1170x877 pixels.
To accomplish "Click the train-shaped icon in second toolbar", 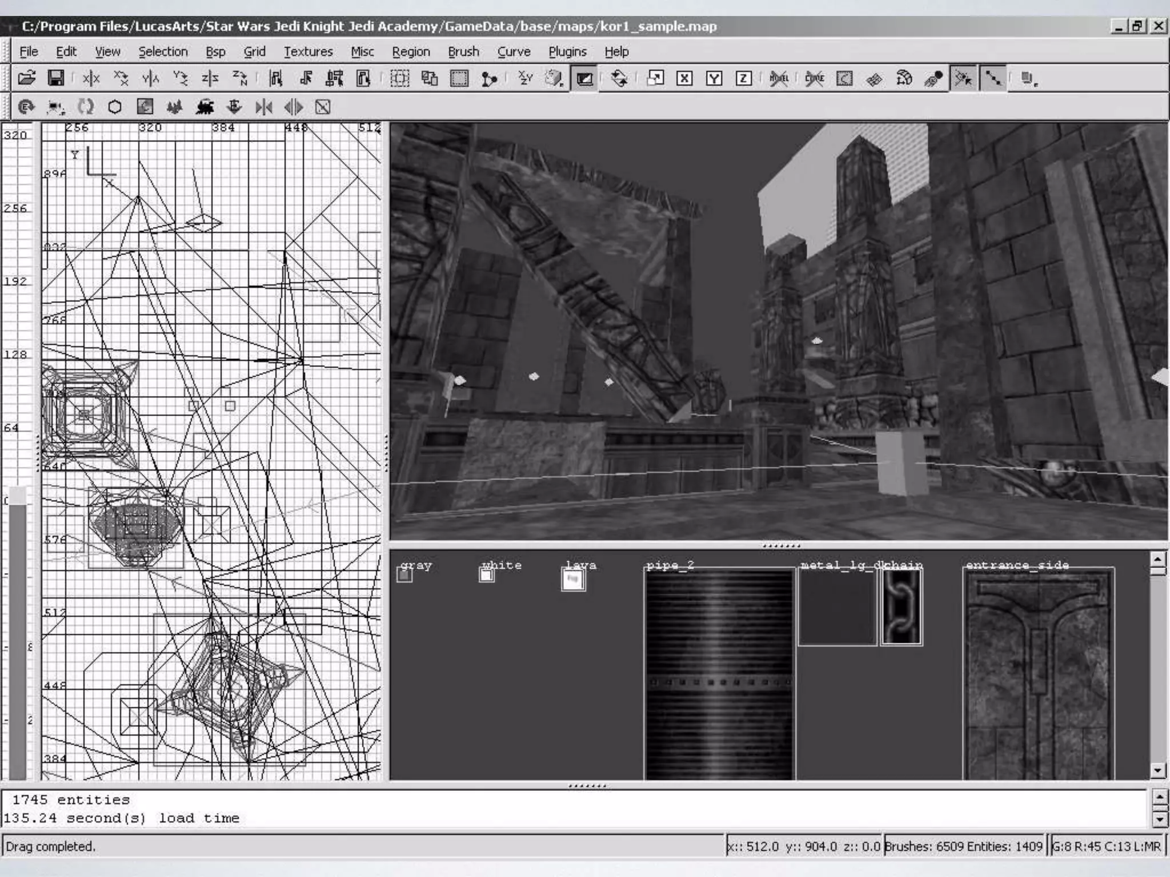I will click(x=205, y=107).
